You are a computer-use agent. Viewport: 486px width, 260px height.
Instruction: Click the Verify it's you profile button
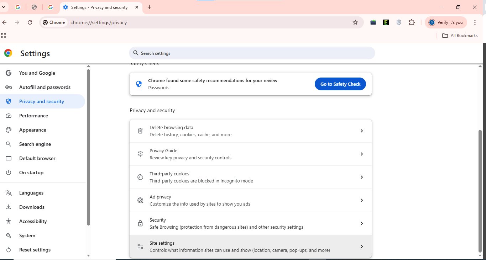tap(446, 22)
